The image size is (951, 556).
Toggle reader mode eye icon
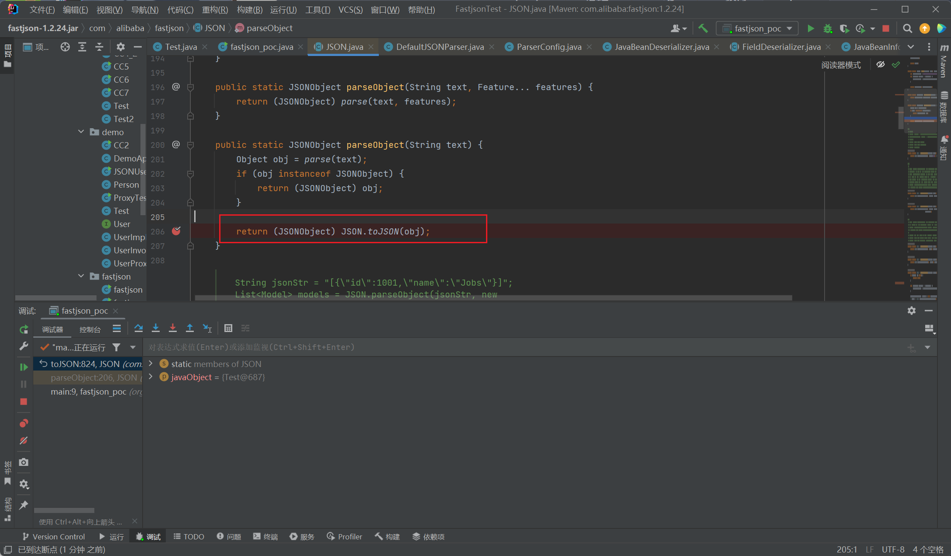(x=880, y=65)
